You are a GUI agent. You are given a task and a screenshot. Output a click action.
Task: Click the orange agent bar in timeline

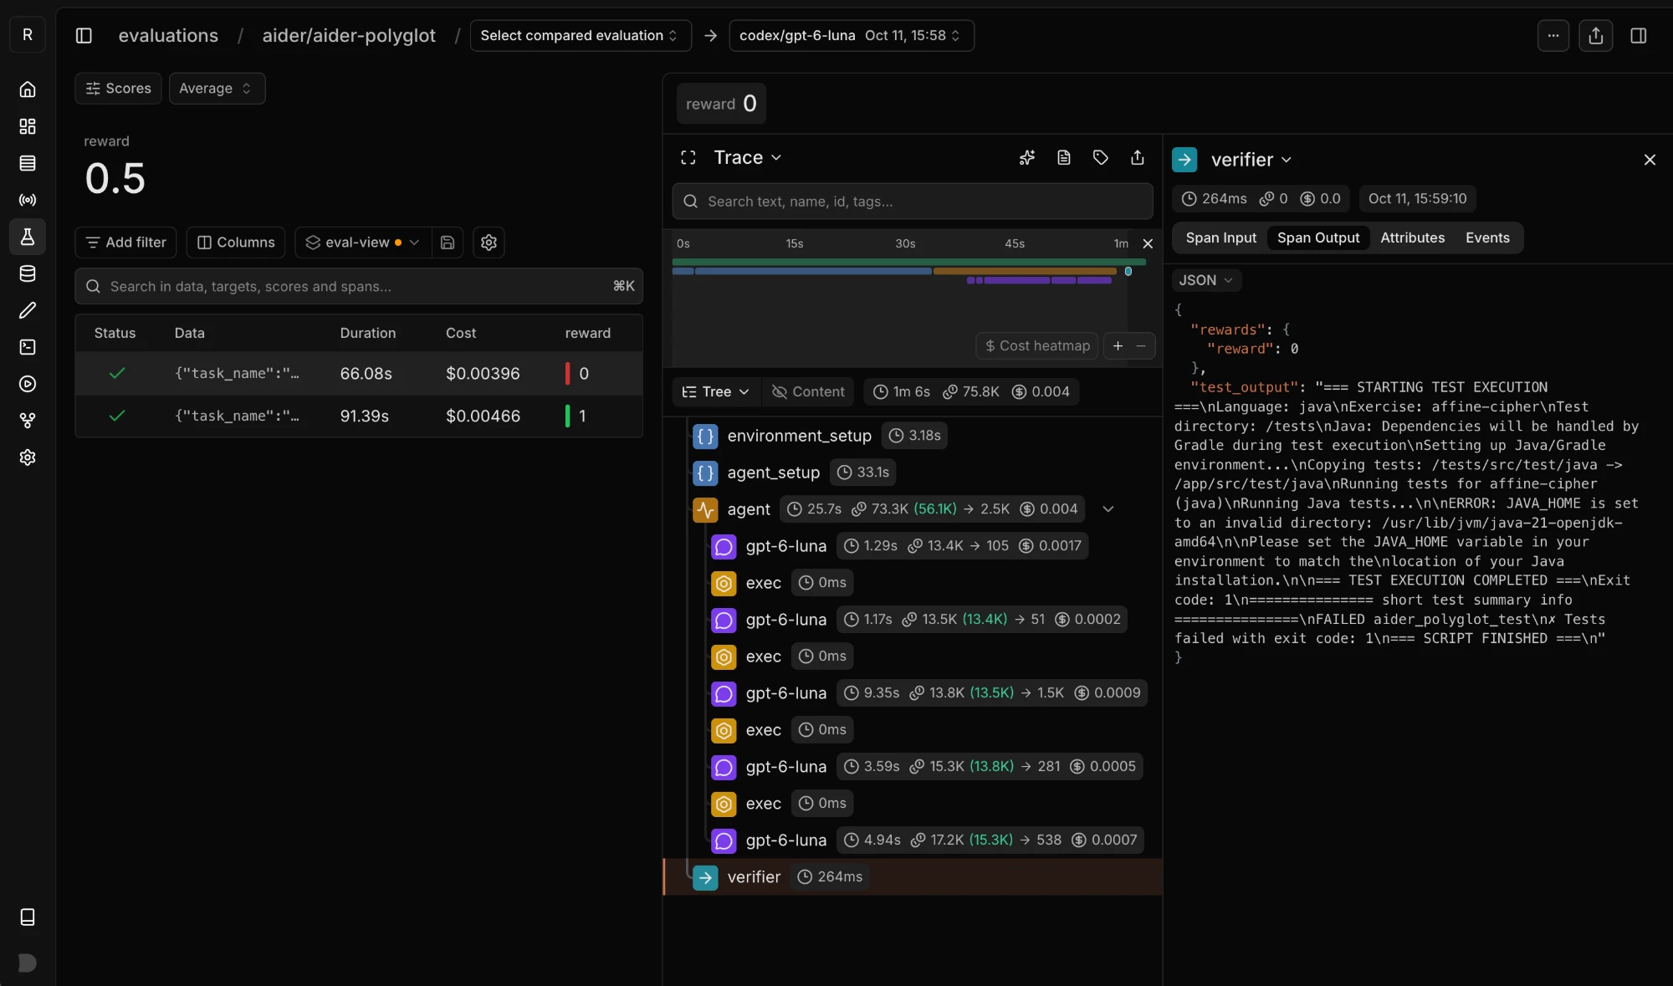pyautogui.click(x=1025, y=272)
